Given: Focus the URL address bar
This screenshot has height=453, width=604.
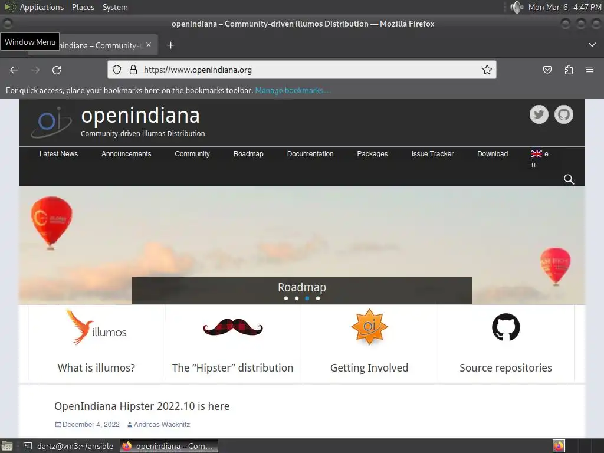Looking at the screenshot, I should pos(302,70).
